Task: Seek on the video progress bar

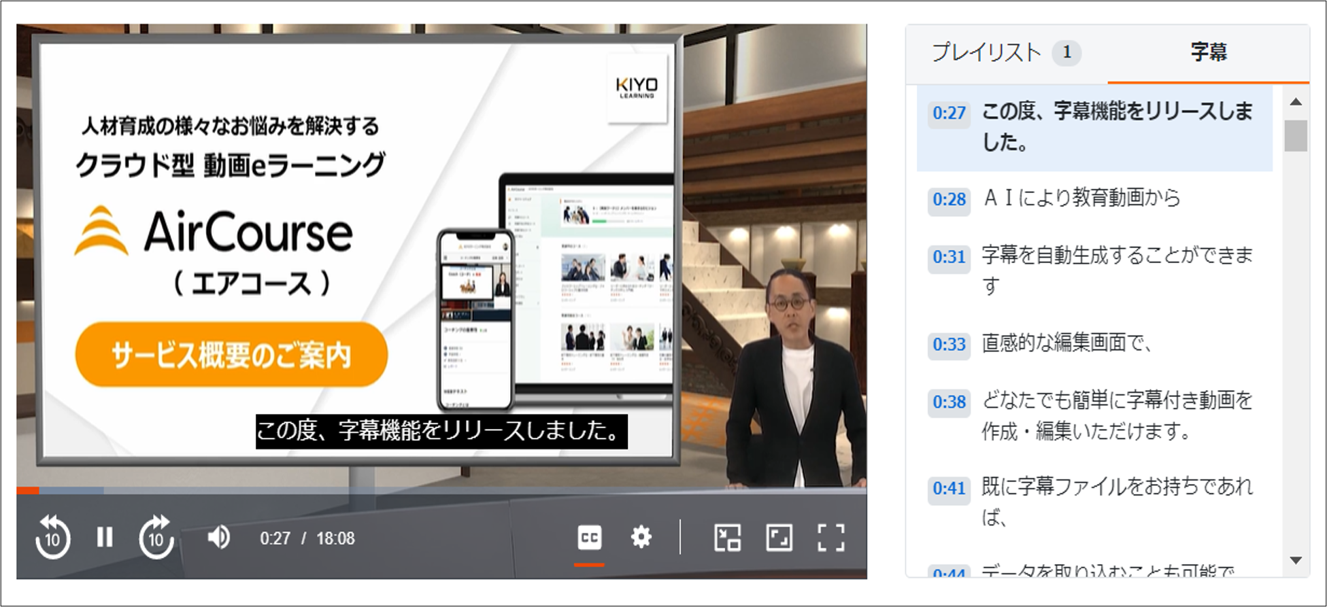Action: click(441, 490)
